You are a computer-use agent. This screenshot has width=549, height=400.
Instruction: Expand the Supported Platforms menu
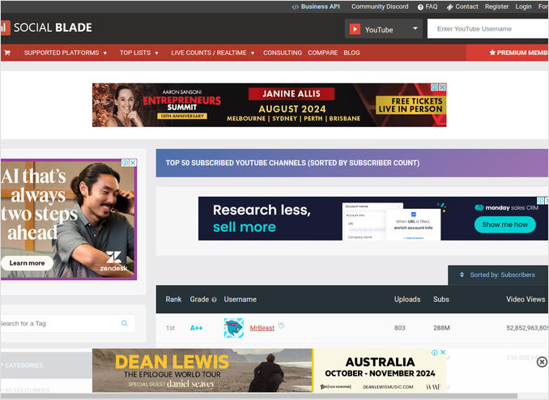[x=66, y=53]
